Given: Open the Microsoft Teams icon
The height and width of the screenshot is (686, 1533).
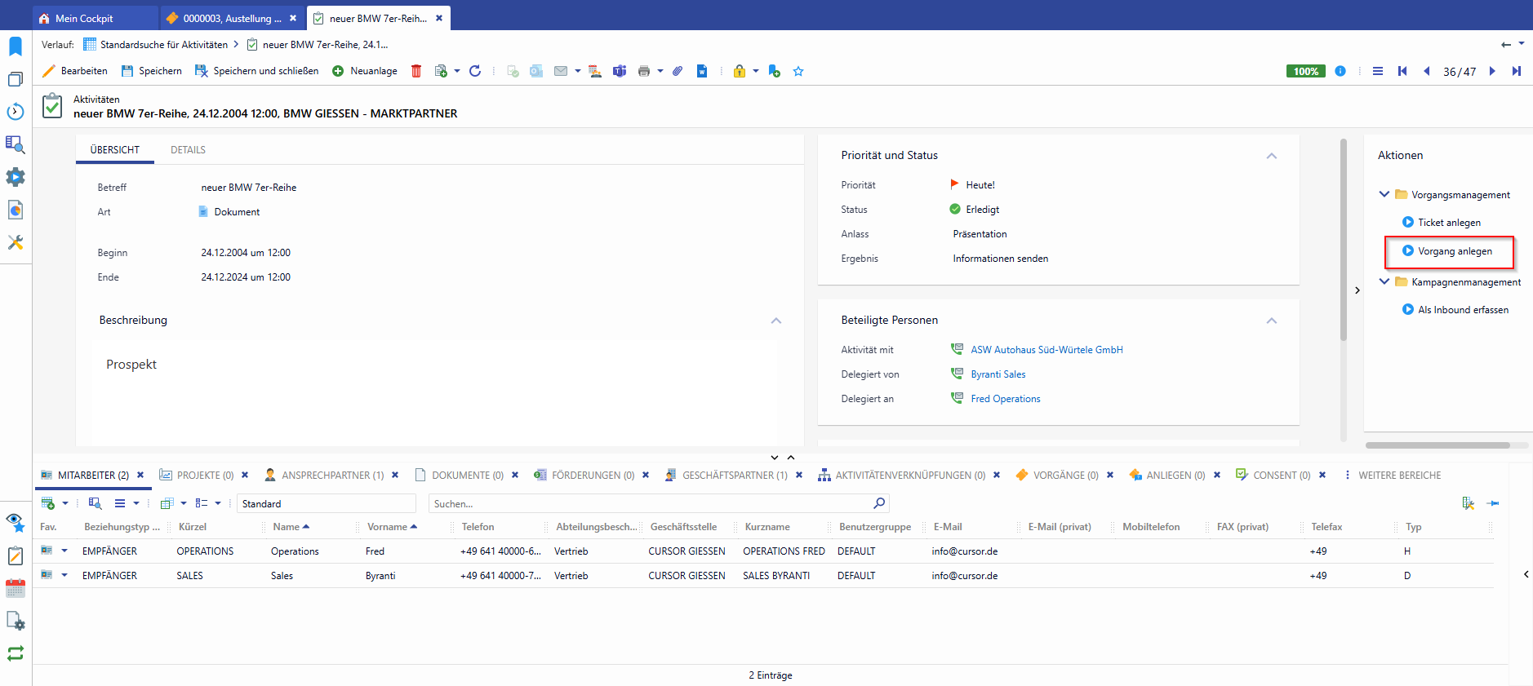Looking at the screenshot, I should 620,71.
